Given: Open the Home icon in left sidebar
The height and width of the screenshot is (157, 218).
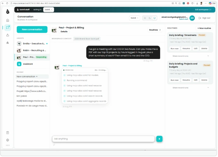Looking at the screenshot, I should click(x=8, y=20).
